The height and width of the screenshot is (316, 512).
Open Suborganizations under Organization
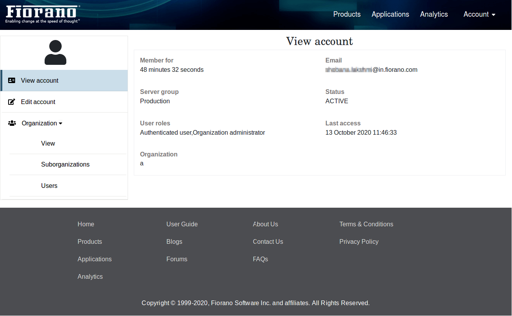65,164
